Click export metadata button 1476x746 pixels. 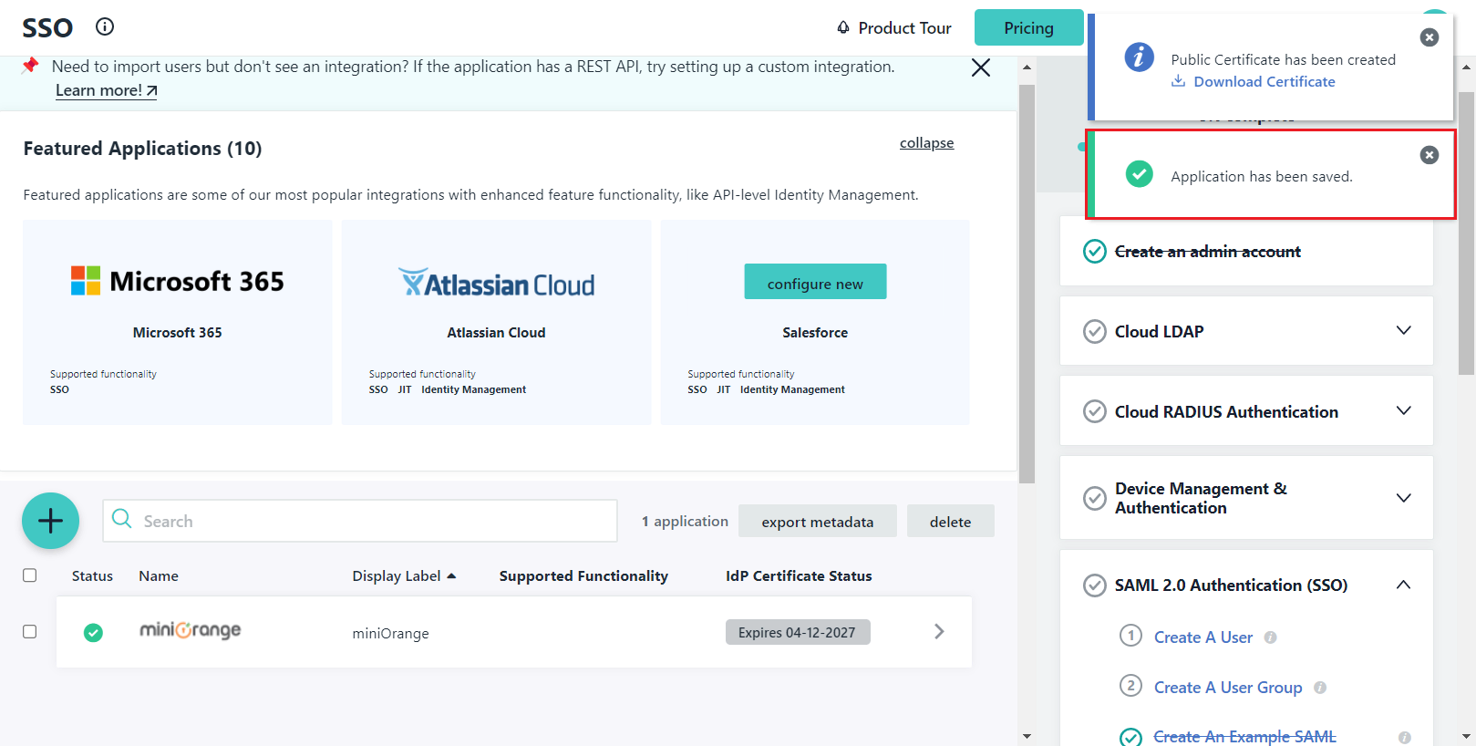point(817,522)
